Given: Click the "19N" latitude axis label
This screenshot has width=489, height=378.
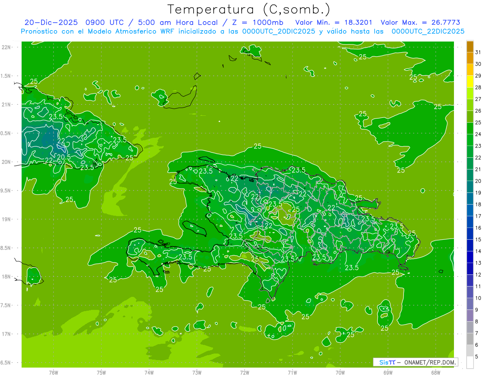Looking at the screenshot, I should 6,219.
